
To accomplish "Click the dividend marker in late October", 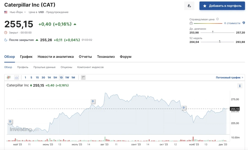I will click(184, 108).
